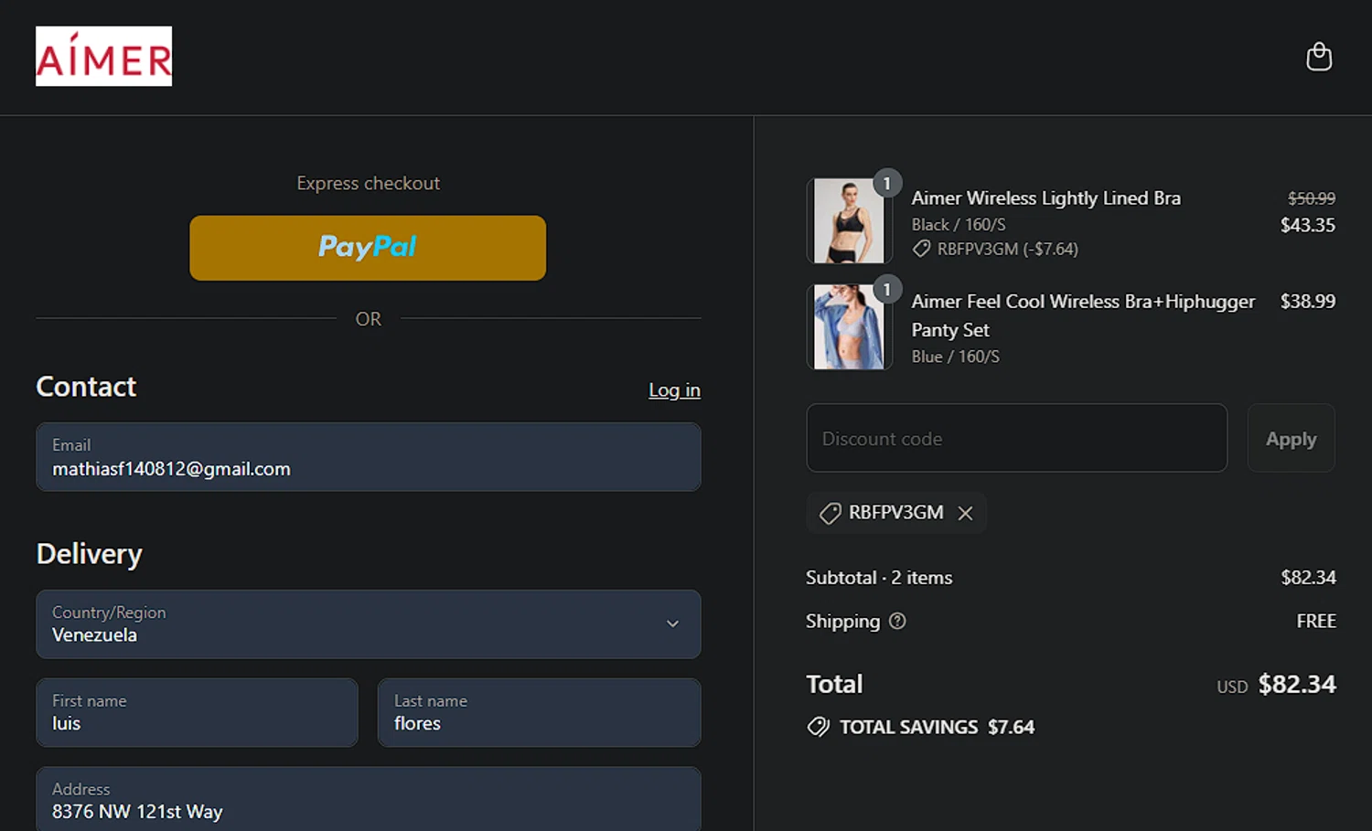Screen dimensions: 1372x831
Task: Click the tag icon on RBFPV3GM chip
Action: pyautogui.click(x=830, y=513)
